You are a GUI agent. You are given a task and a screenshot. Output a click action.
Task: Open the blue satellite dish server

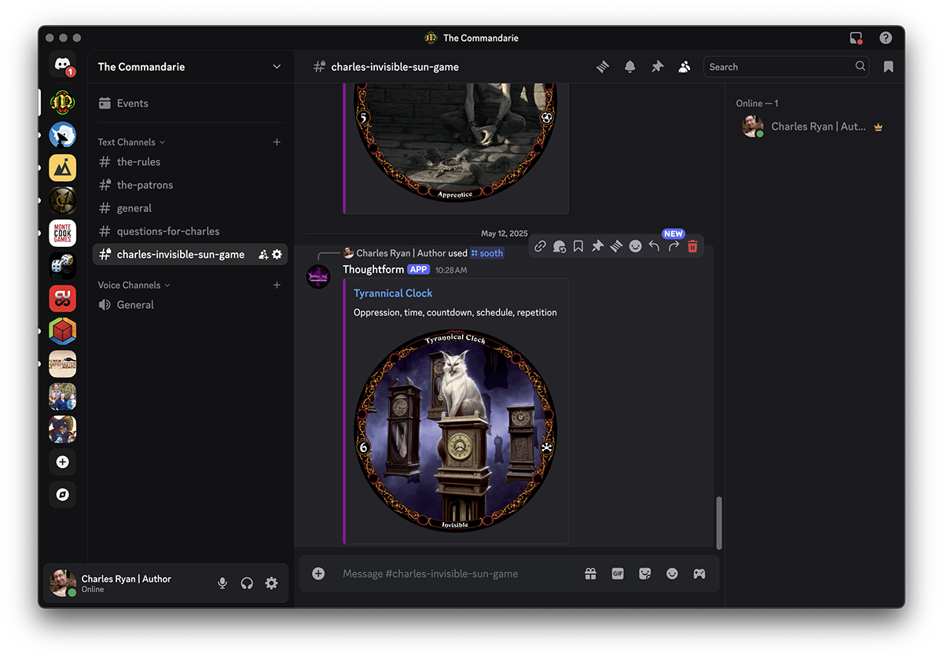coord(63,135)
